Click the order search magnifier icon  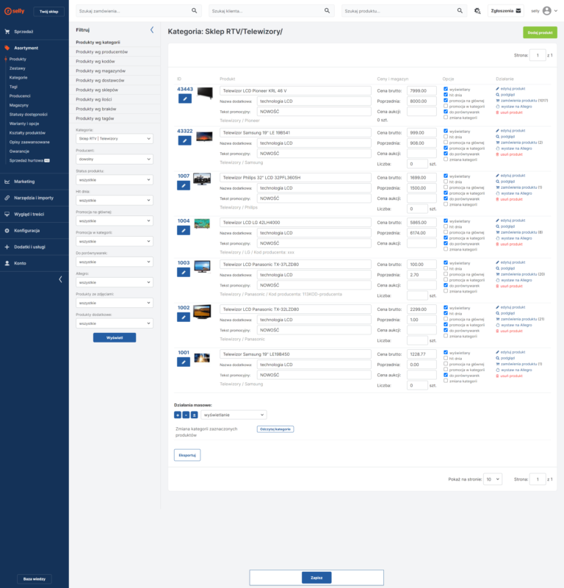pyautogui.click(x=195, y=11)
